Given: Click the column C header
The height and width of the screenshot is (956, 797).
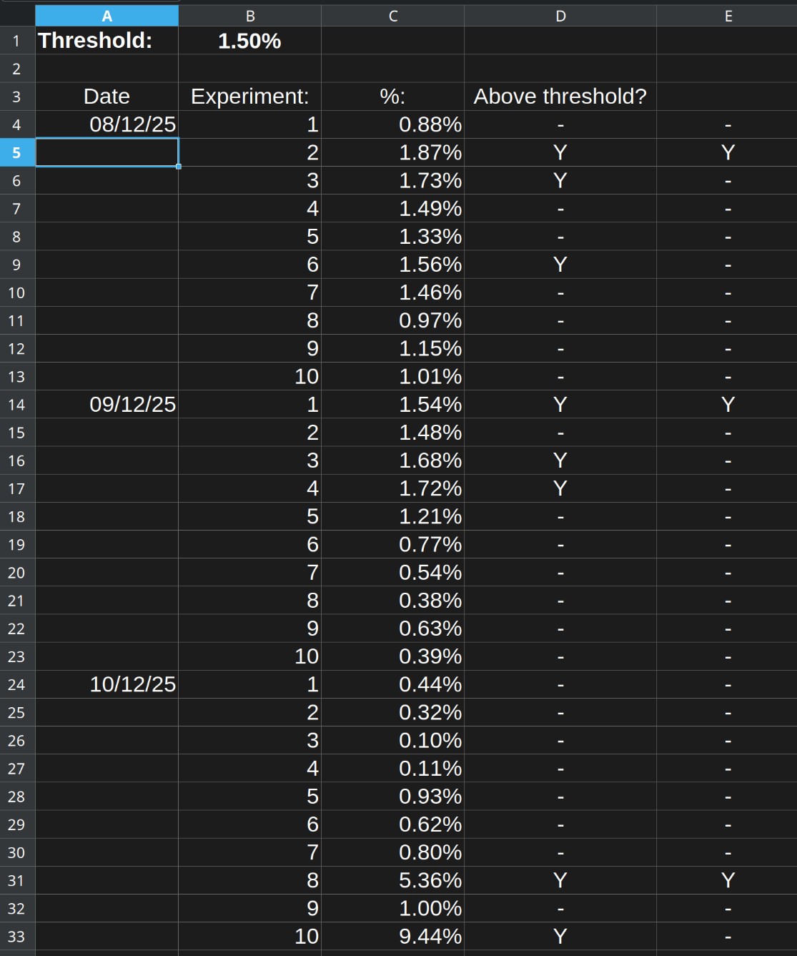Looking at the screenshot, I should point(392,16).
